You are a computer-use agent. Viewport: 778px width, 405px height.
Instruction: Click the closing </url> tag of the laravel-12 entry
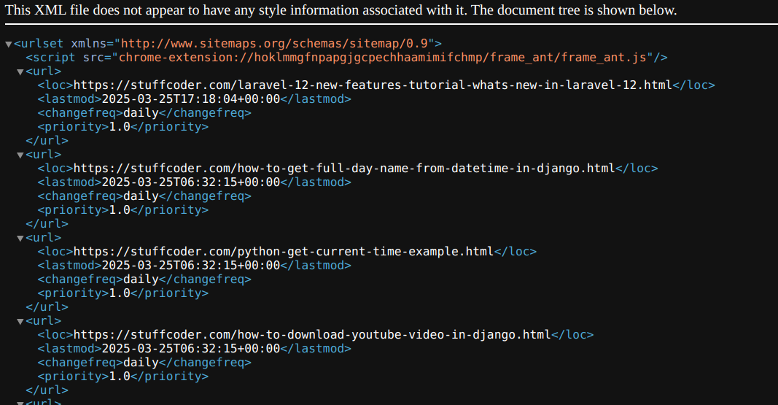point(47,140)
